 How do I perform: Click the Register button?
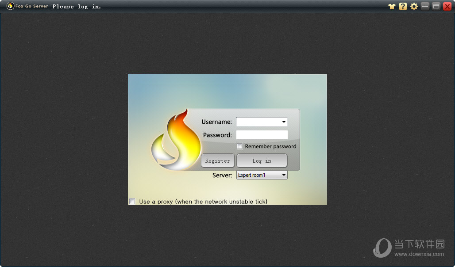point(218,160)
